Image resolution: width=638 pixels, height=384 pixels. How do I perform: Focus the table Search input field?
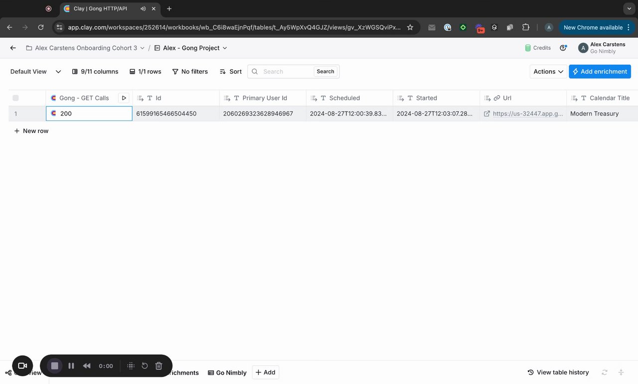tap(287, 71)
